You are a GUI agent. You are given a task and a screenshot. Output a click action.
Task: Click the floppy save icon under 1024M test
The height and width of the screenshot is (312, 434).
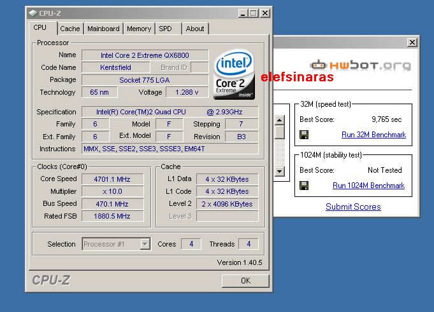304,186
